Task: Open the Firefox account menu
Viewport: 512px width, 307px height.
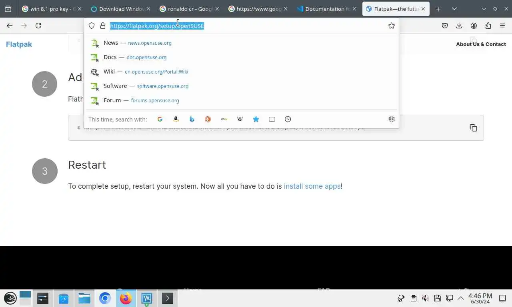Action: [x=474, y=26]
